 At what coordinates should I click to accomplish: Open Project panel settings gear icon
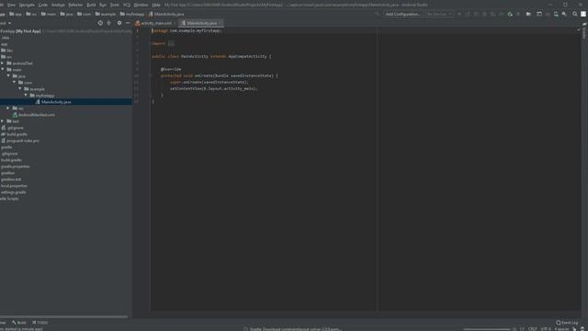[119, 23]
